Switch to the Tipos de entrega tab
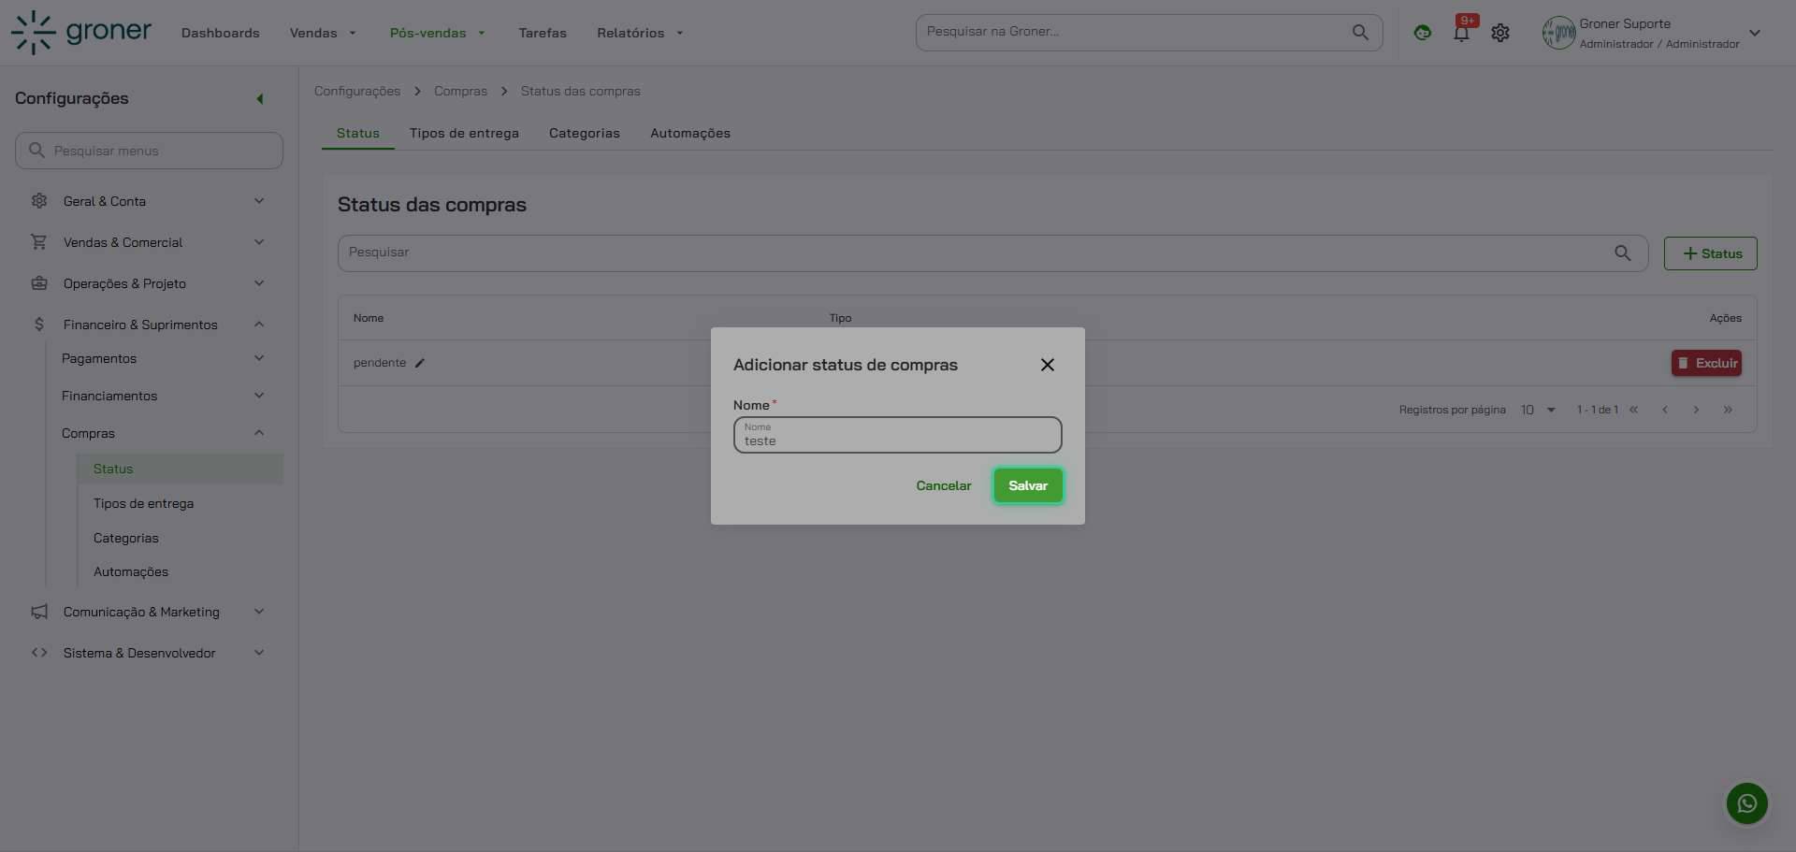 coord(464,133)
